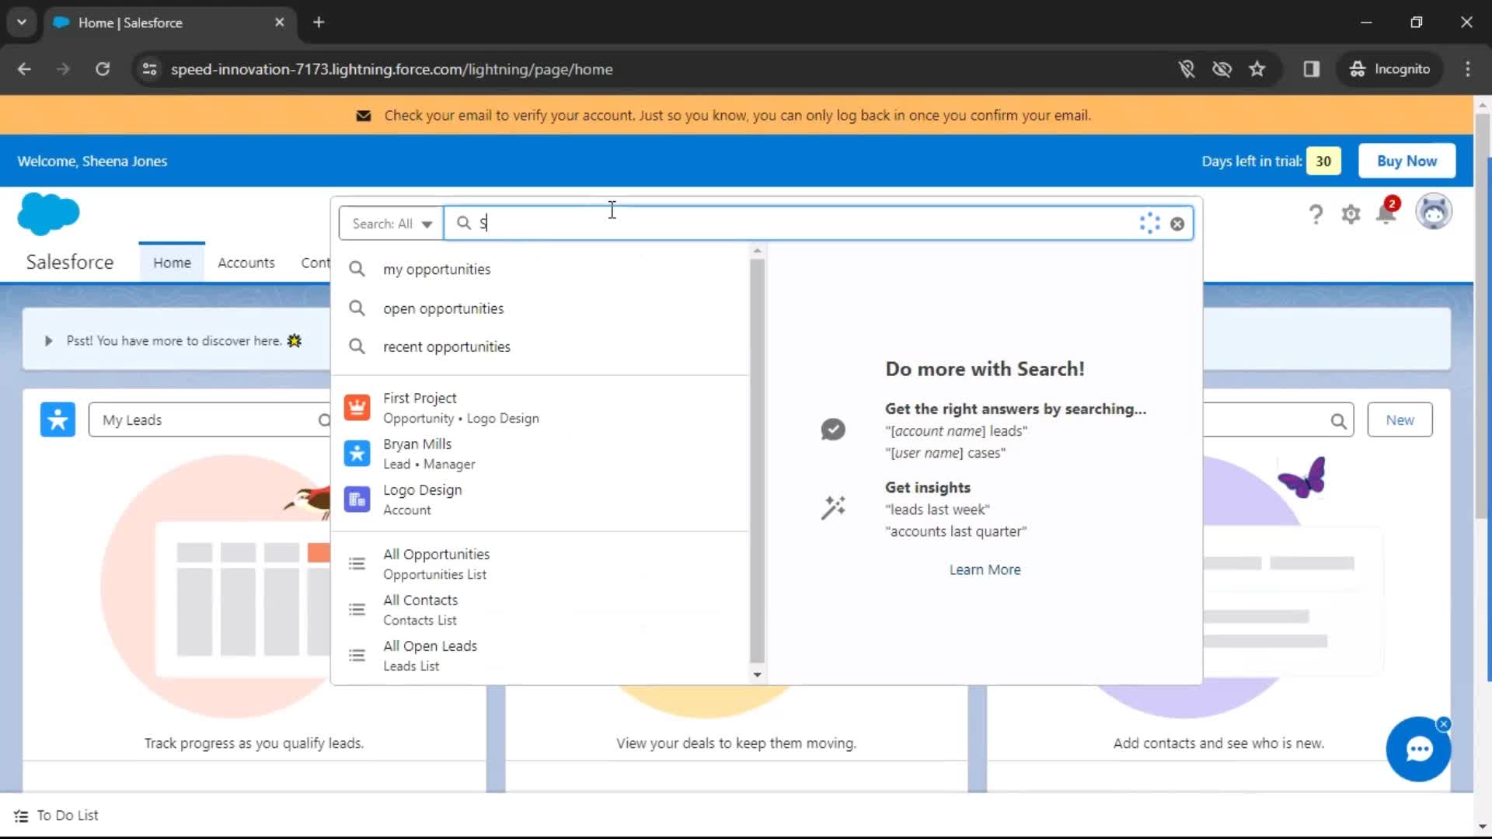Image resolution: width=1492 pixels, height=839 pixels.
Task: Click the Salesforce cloud logo
Action: point(48,214)
